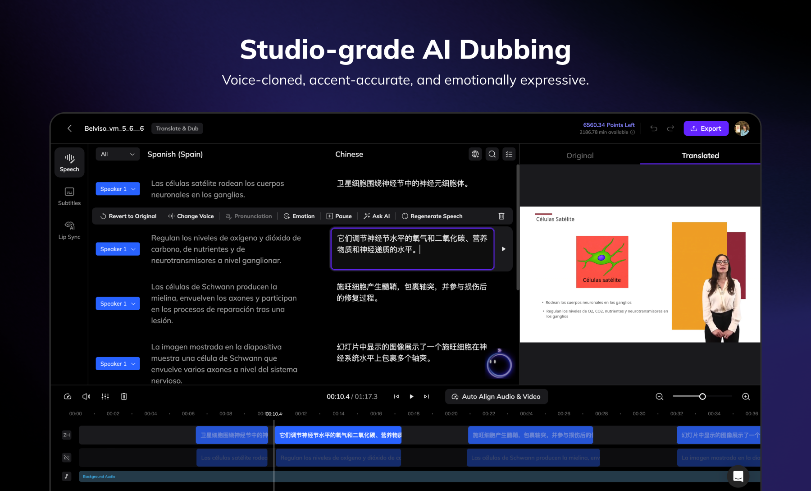
Task: Toggle the muted original audio track icon
Action: [67, 458]
